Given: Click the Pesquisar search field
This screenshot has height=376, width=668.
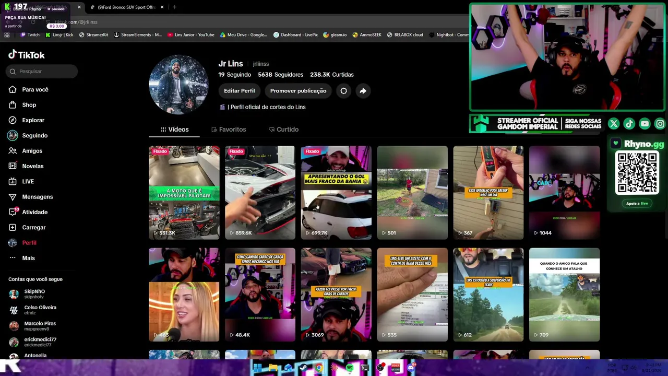Looking at the screenshot, I should [x=42, y=72].
